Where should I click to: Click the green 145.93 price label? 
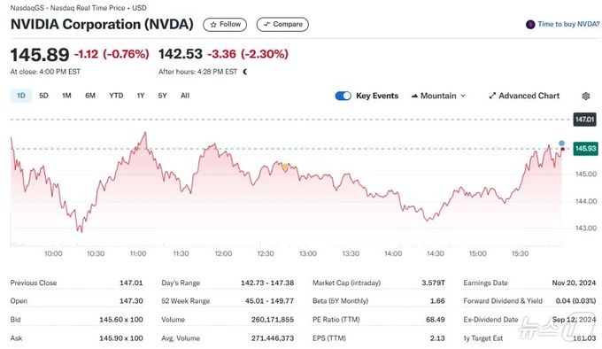pos(585,149)
